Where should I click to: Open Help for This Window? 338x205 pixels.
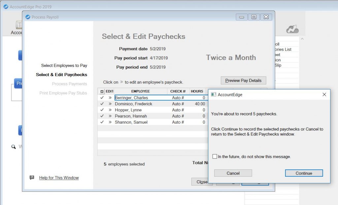tap(59, 178)
